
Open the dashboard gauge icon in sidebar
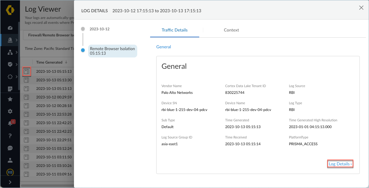point(10,28)
